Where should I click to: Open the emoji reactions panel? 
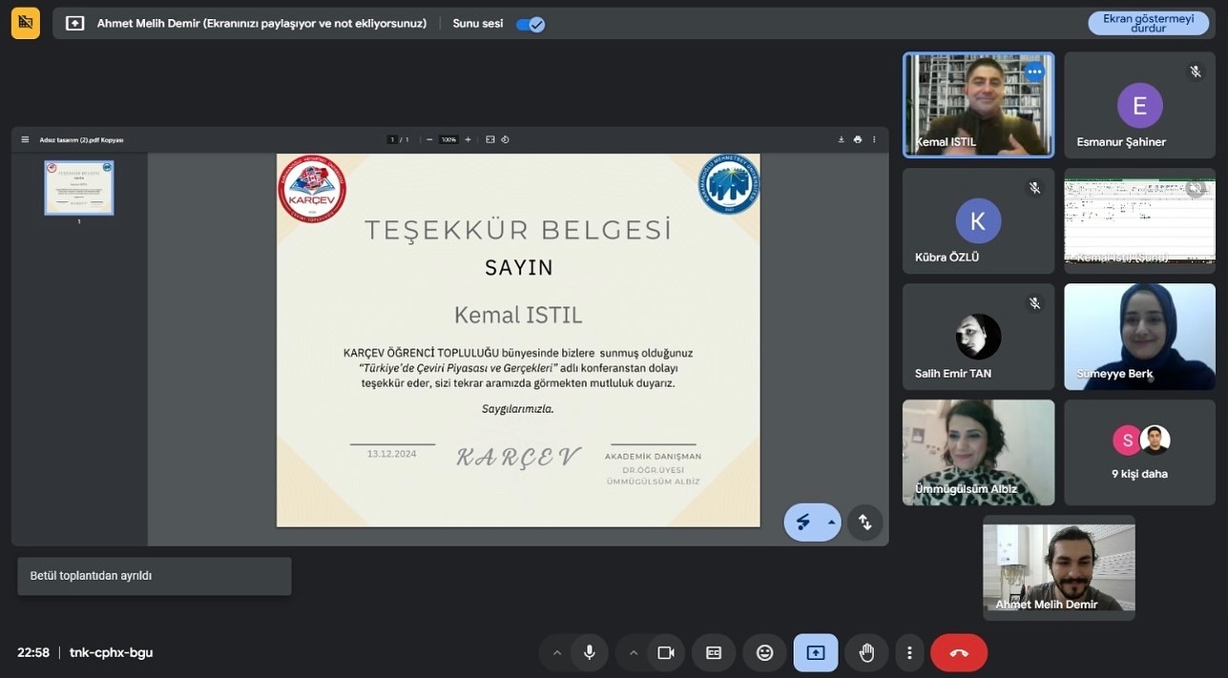764,652
